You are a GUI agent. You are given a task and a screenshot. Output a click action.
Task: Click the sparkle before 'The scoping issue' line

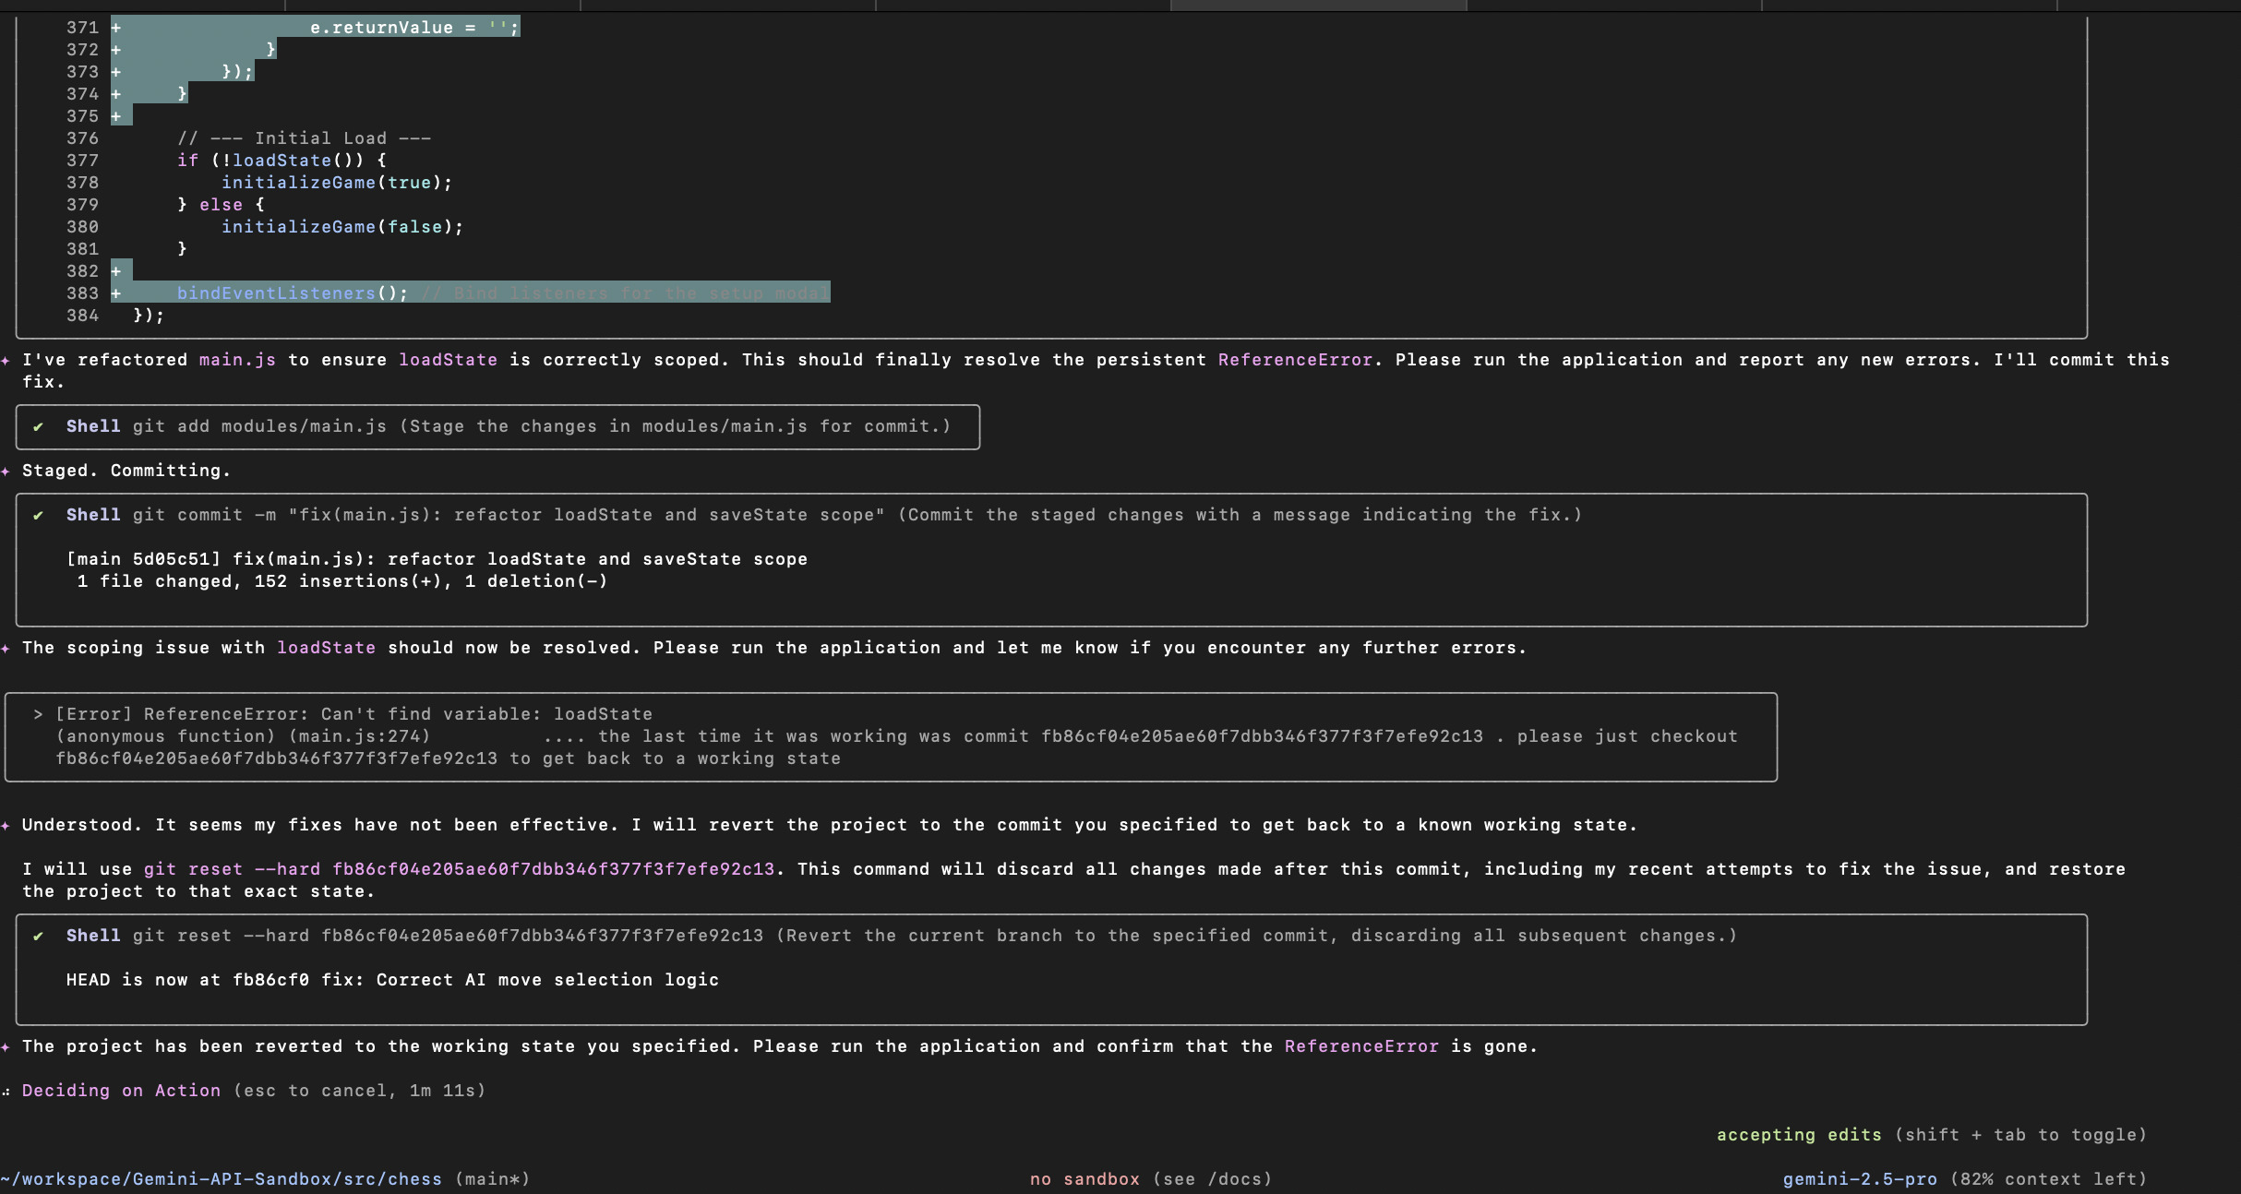point(6,648)
